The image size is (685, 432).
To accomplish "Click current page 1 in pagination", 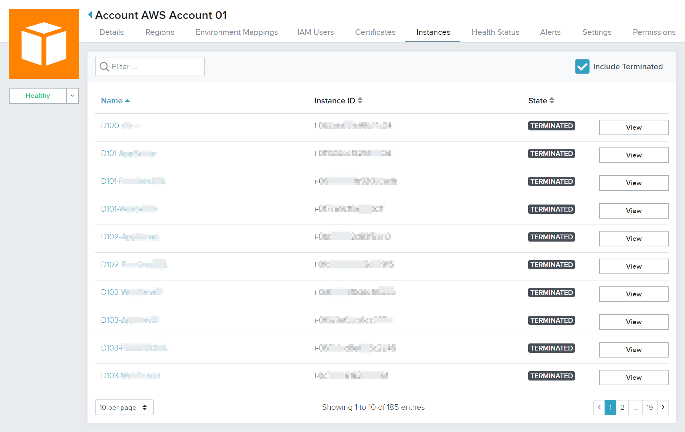I will [610, 408].
